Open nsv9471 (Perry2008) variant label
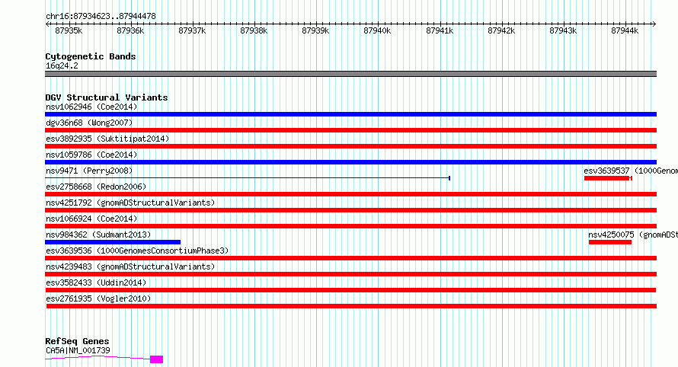The width and height of the screenshot is (678, 367). tap(89, 171)
